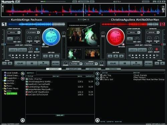
Task: Click hot cue 3 on deck 1
Action: (57, 56)
